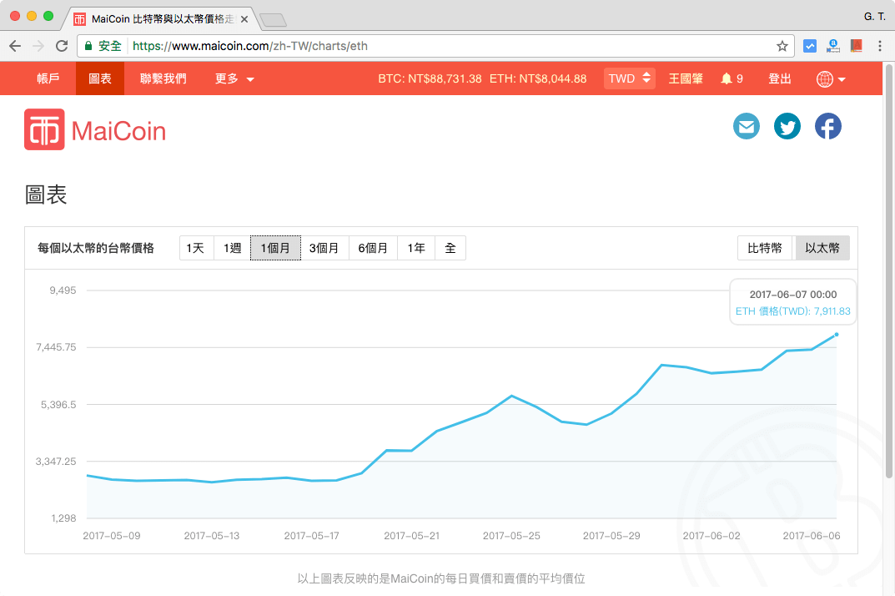
Task: Open the TWD currency dropdown
Action: point(629,78)
